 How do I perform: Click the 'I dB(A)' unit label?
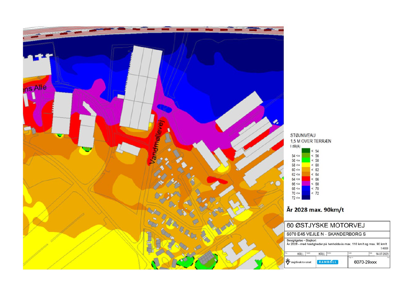coord(295,146)
